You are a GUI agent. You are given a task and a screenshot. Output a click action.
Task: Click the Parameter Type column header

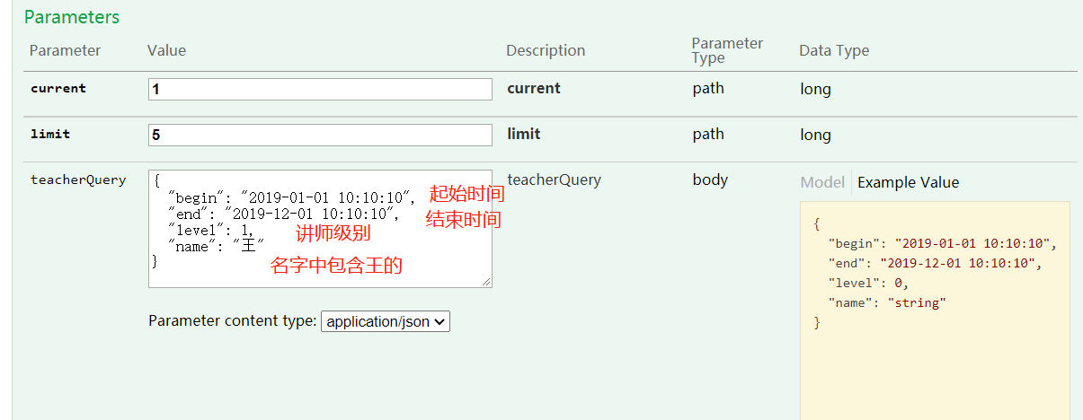pos(727,50)
